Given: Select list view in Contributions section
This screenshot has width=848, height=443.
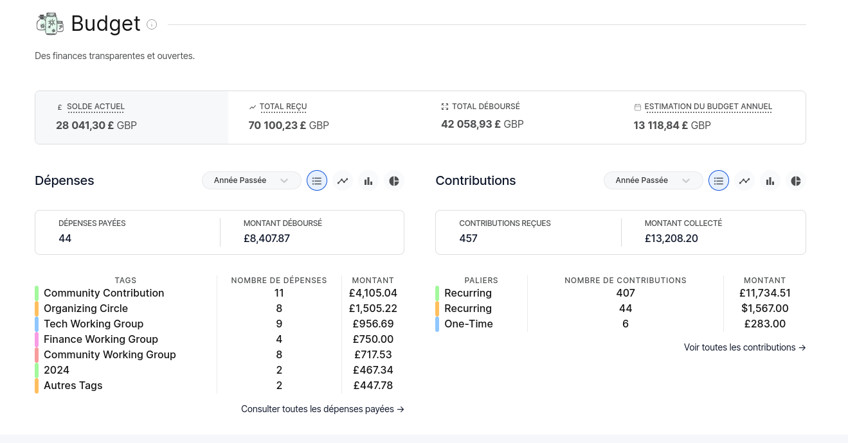Looking at the screenshot, I should pos(719,181).
